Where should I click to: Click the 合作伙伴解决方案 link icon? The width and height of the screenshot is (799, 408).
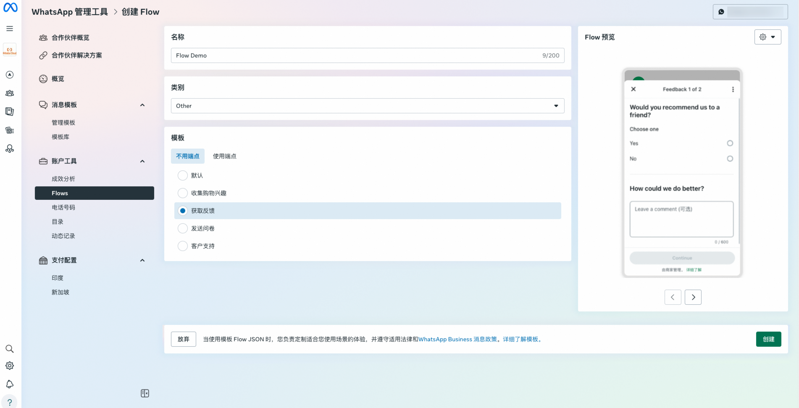pos(43,55)
